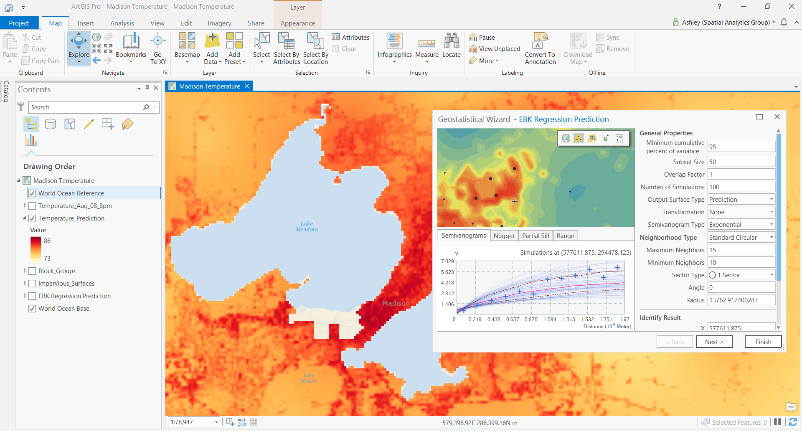
Task: Uncheck the World Ocean Reference layer
Action: tap(32, 193)
